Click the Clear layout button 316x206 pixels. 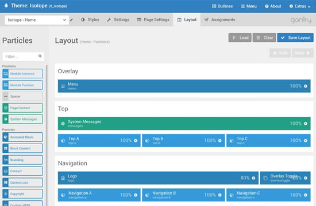coord(264,38)
